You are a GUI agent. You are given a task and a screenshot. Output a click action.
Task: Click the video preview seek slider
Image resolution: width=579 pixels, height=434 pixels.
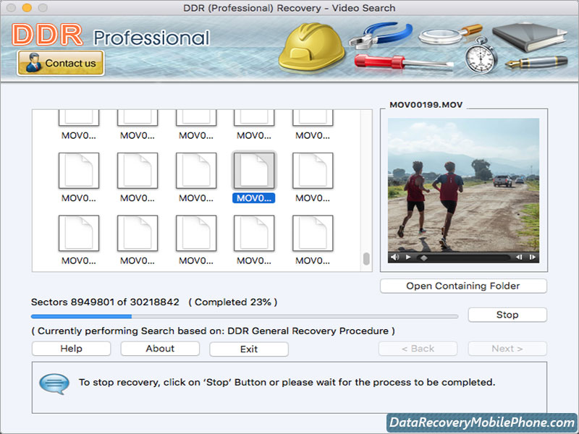pyautogui.click(x=463, y=257)
